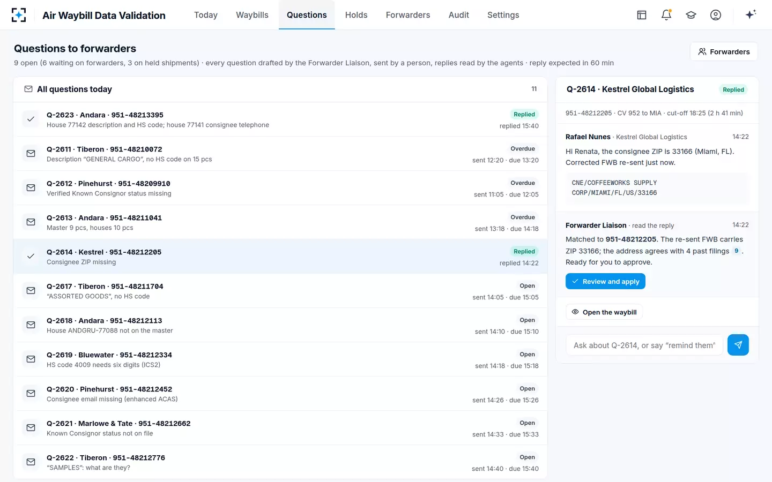The image size is (772, 482).
Task: Click the envelope icon on Q-2619 row
Action: [x=31, y=359]
